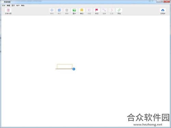Open the 显示 menu

point(13,5)
